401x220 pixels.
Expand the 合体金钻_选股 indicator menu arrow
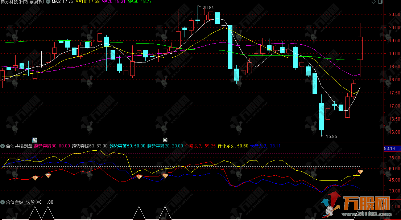3,202
